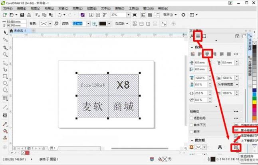This screenshot has height=165, width=258.
Task: Open Options via the gear icon
Action: tap(183, 15)
